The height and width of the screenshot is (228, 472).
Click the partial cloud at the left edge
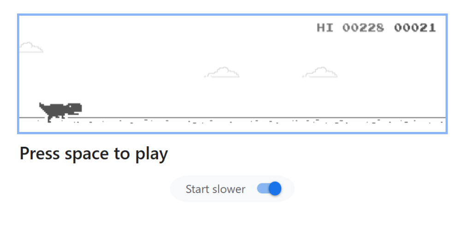(x=30, y=48)
